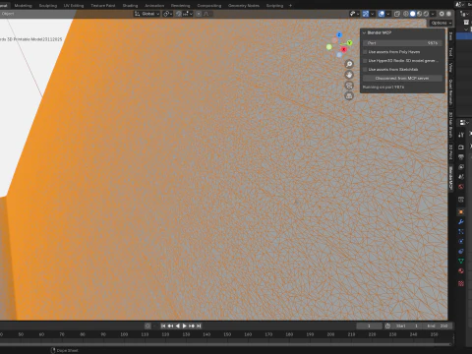Open the viewport shading options dropdown
This screenshot has height=354, width=472.
click(x=433, y=14)
